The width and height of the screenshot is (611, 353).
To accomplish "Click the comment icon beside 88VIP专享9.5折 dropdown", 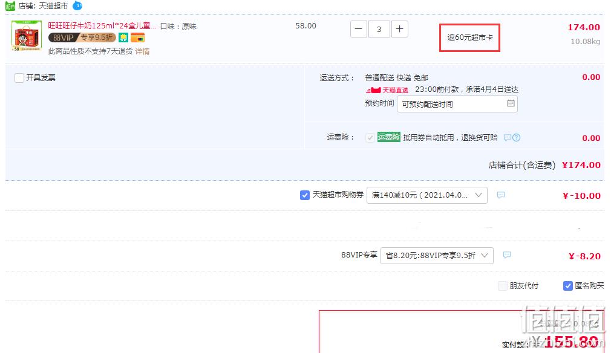I will [x=506, y=255].
